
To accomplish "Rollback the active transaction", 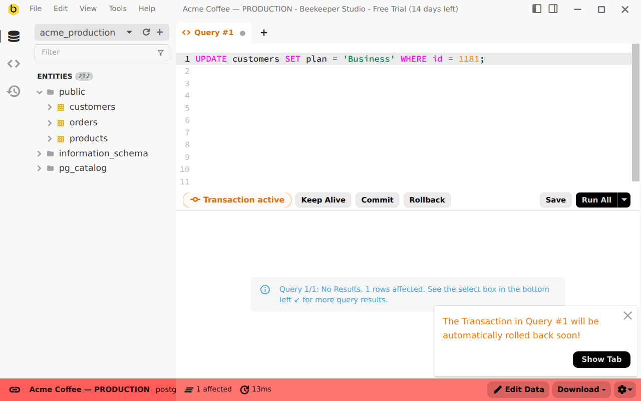I will click(x=427, y=199).
